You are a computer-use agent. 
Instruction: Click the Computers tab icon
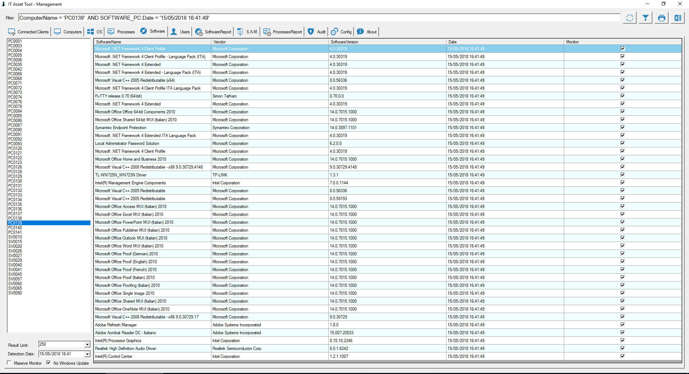point(57,32)
